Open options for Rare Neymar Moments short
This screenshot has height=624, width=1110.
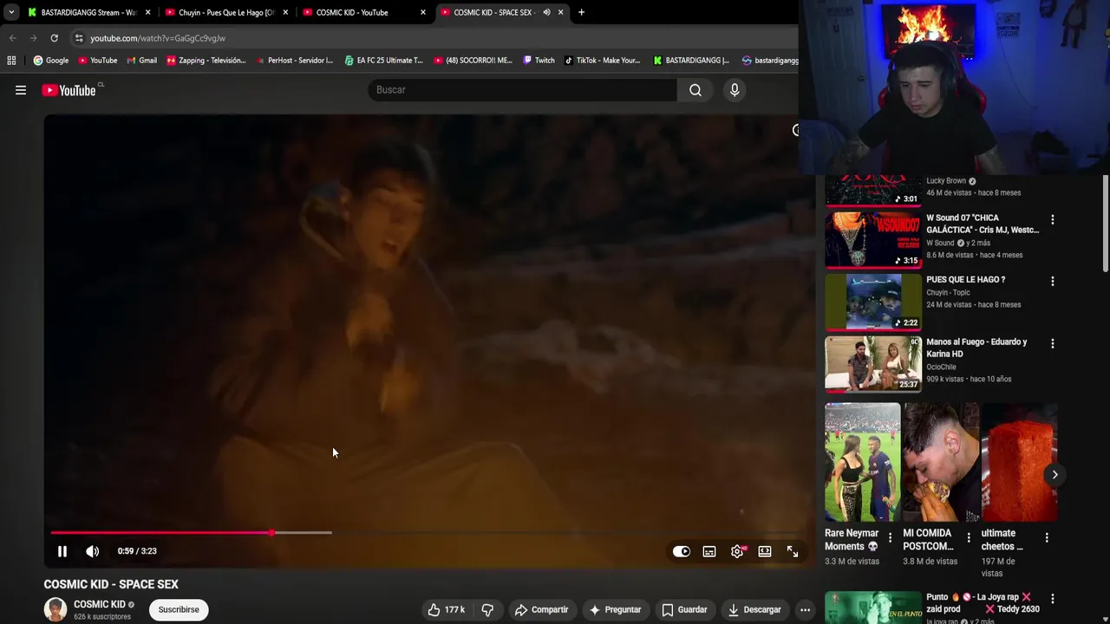click(890, 538)
